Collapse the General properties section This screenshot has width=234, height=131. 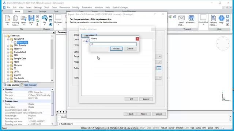tap(4, 90)
